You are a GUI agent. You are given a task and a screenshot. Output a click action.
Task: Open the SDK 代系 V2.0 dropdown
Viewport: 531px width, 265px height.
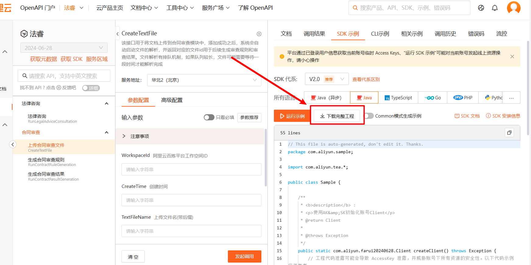[327, 79]
